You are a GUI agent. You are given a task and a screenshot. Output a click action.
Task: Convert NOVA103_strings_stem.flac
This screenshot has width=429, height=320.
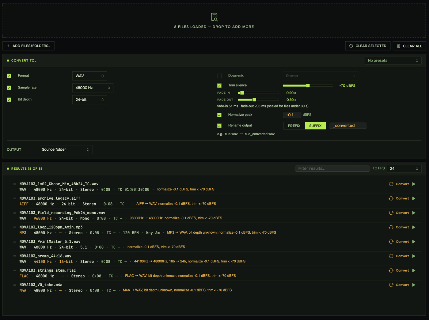402,270
